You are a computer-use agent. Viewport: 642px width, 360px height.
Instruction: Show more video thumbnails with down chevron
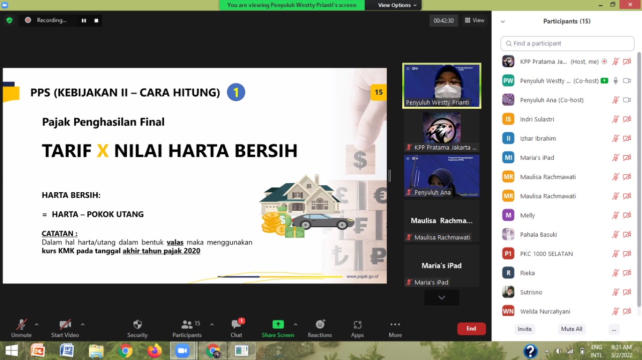pos(441,297)
